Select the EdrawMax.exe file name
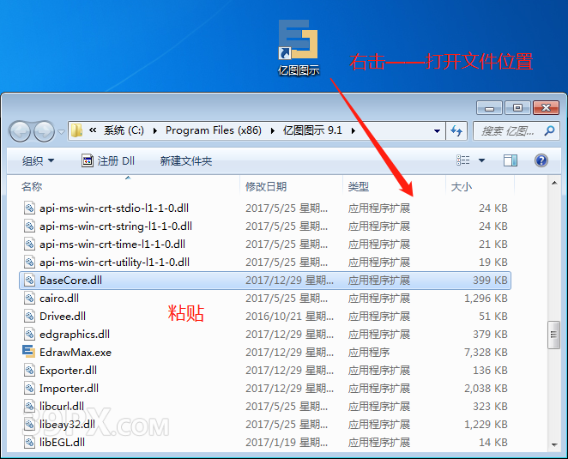This screenshot has height=459, width=568. pos(76,353)
